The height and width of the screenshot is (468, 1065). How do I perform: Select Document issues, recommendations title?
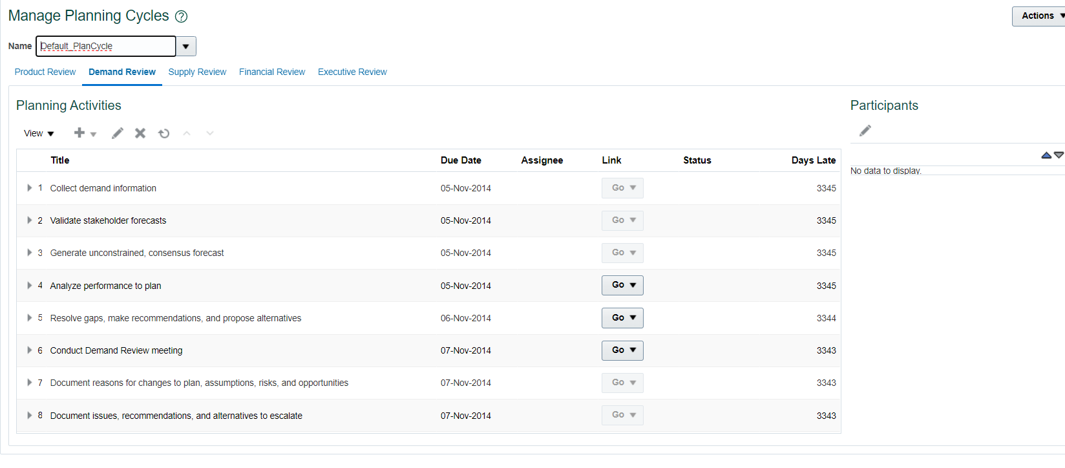pyautogui.click(x=176, y=416)
